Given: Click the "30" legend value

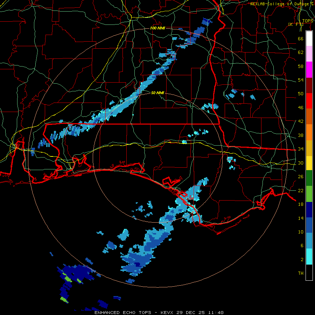Looking at the screenshot, I should click(301, 163).
